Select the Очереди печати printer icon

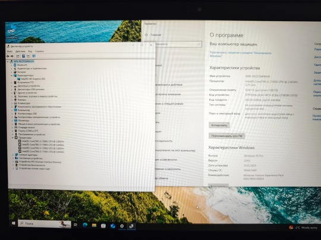(x=16, y=127)
